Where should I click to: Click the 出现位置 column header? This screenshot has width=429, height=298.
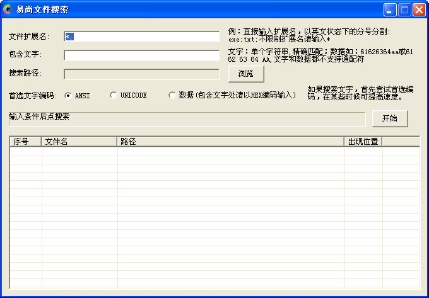tap(363, 142)
